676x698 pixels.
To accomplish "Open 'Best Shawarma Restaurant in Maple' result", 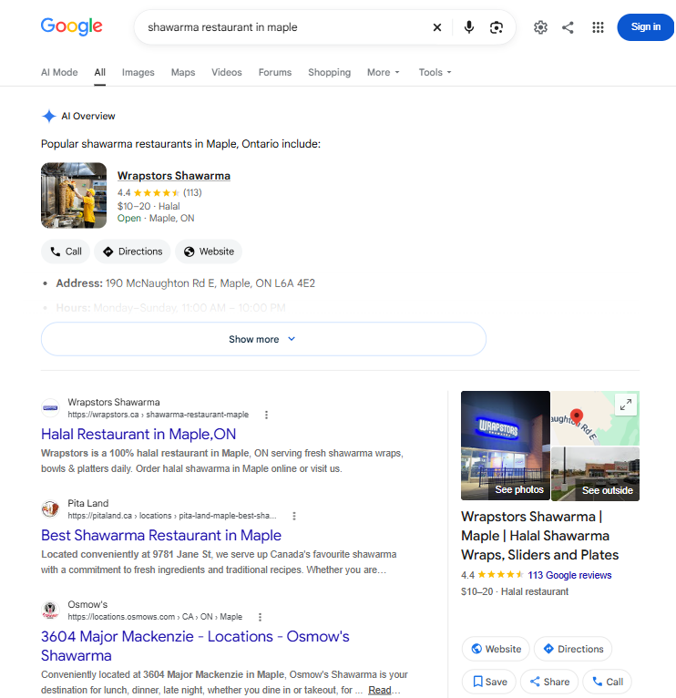I will (x=161, y=535).
